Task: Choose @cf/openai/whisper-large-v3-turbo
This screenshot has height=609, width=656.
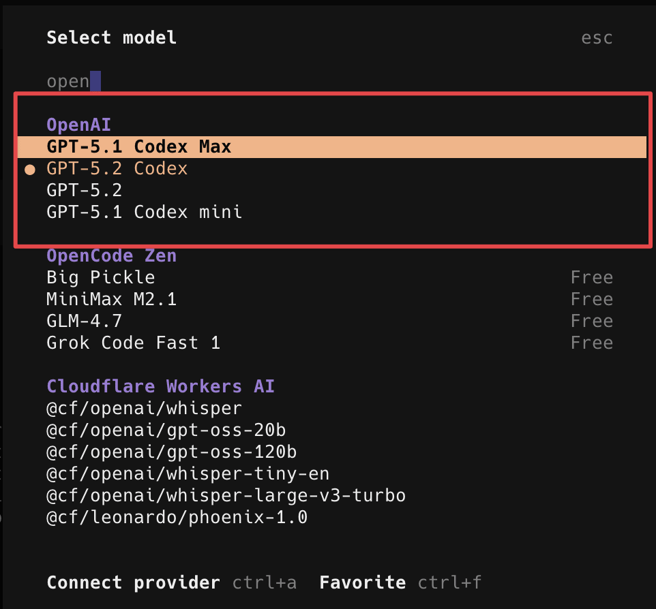Action: pyautogui.click(x=226, y=495)
